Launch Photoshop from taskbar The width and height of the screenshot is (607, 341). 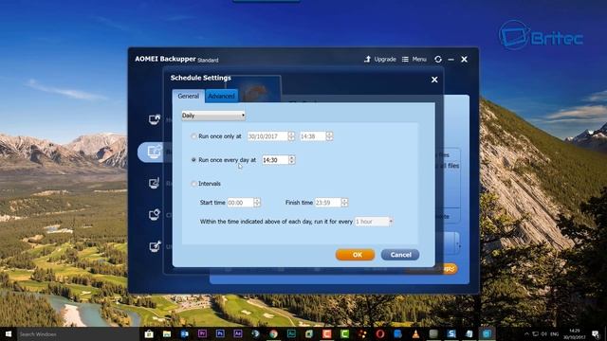coord(220,333)
